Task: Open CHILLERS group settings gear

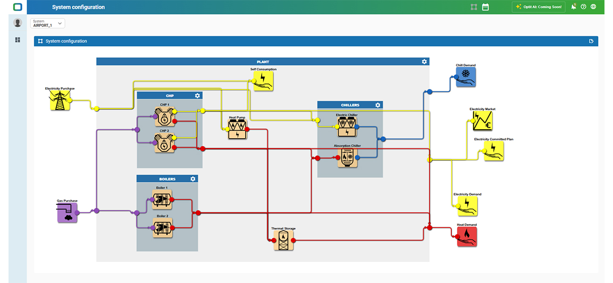Action: pos(378,105)
